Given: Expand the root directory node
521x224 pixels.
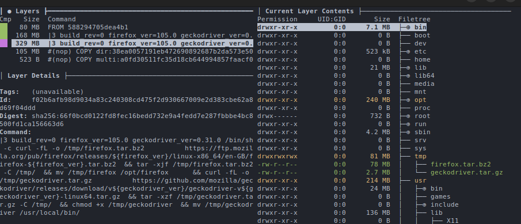Looking at the screenshot, I should click(408, 116).
